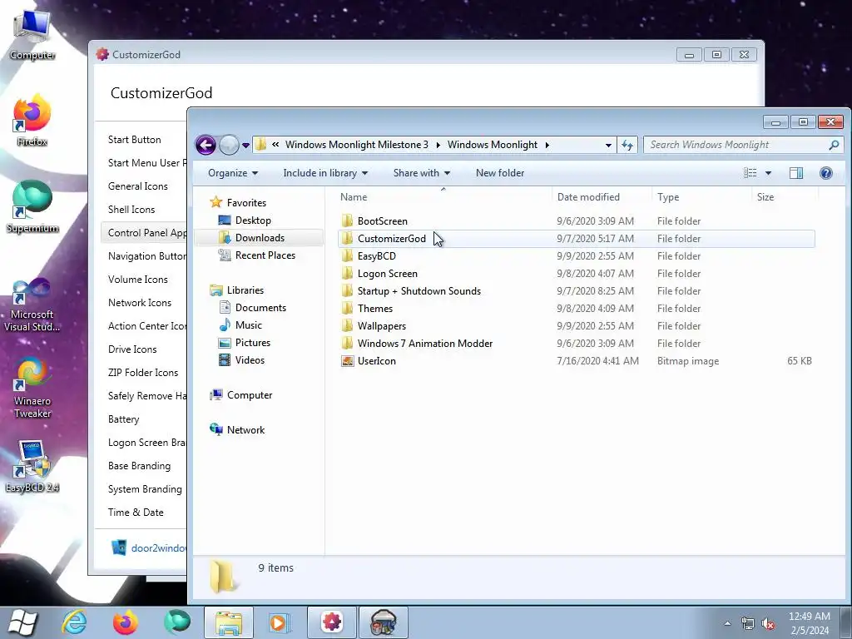Select Start Button in CustomizerGod

pos(134,140)
